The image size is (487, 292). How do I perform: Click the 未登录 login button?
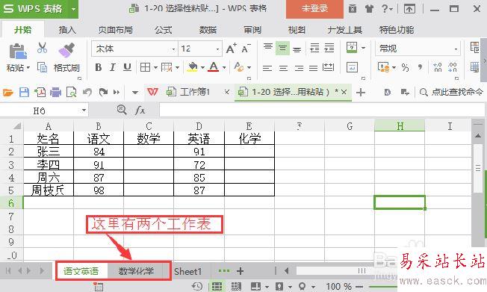[314, 8]
